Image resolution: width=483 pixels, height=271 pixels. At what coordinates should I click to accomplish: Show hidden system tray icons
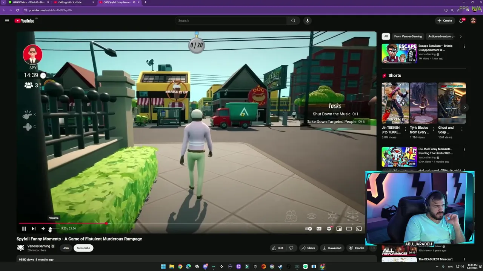[437, 266]
